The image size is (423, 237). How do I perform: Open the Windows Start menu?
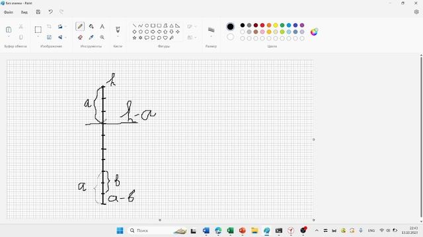coord(120,230)
